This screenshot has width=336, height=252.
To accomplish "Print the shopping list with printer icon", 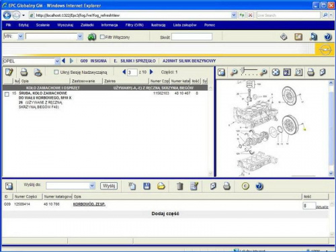I will point(226,186).
